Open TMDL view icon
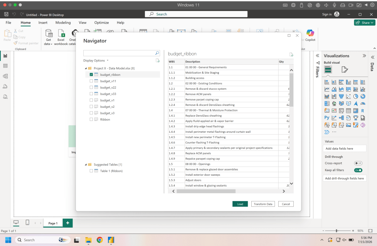The width and height of the screenshot is (377, 246). click(x=5, y=97)
